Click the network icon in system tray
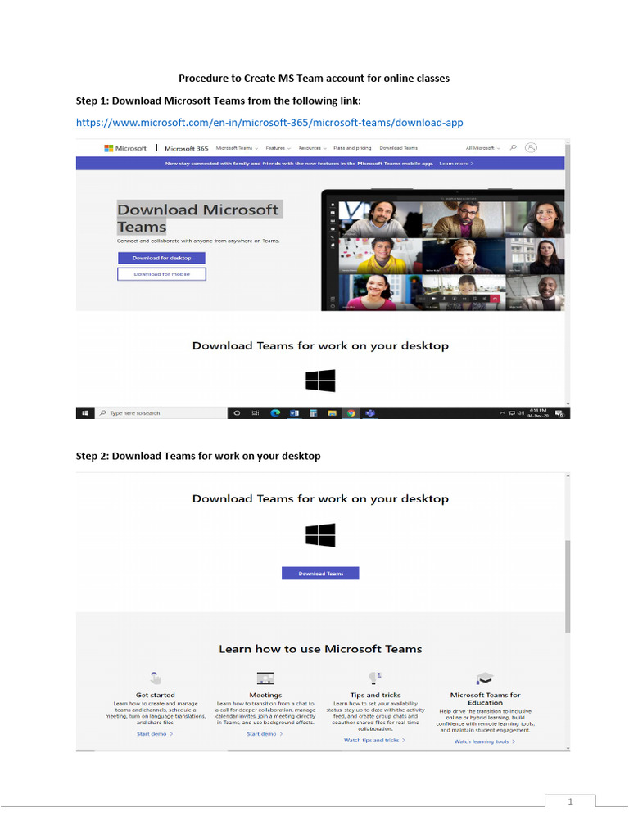 coord(511,413)
